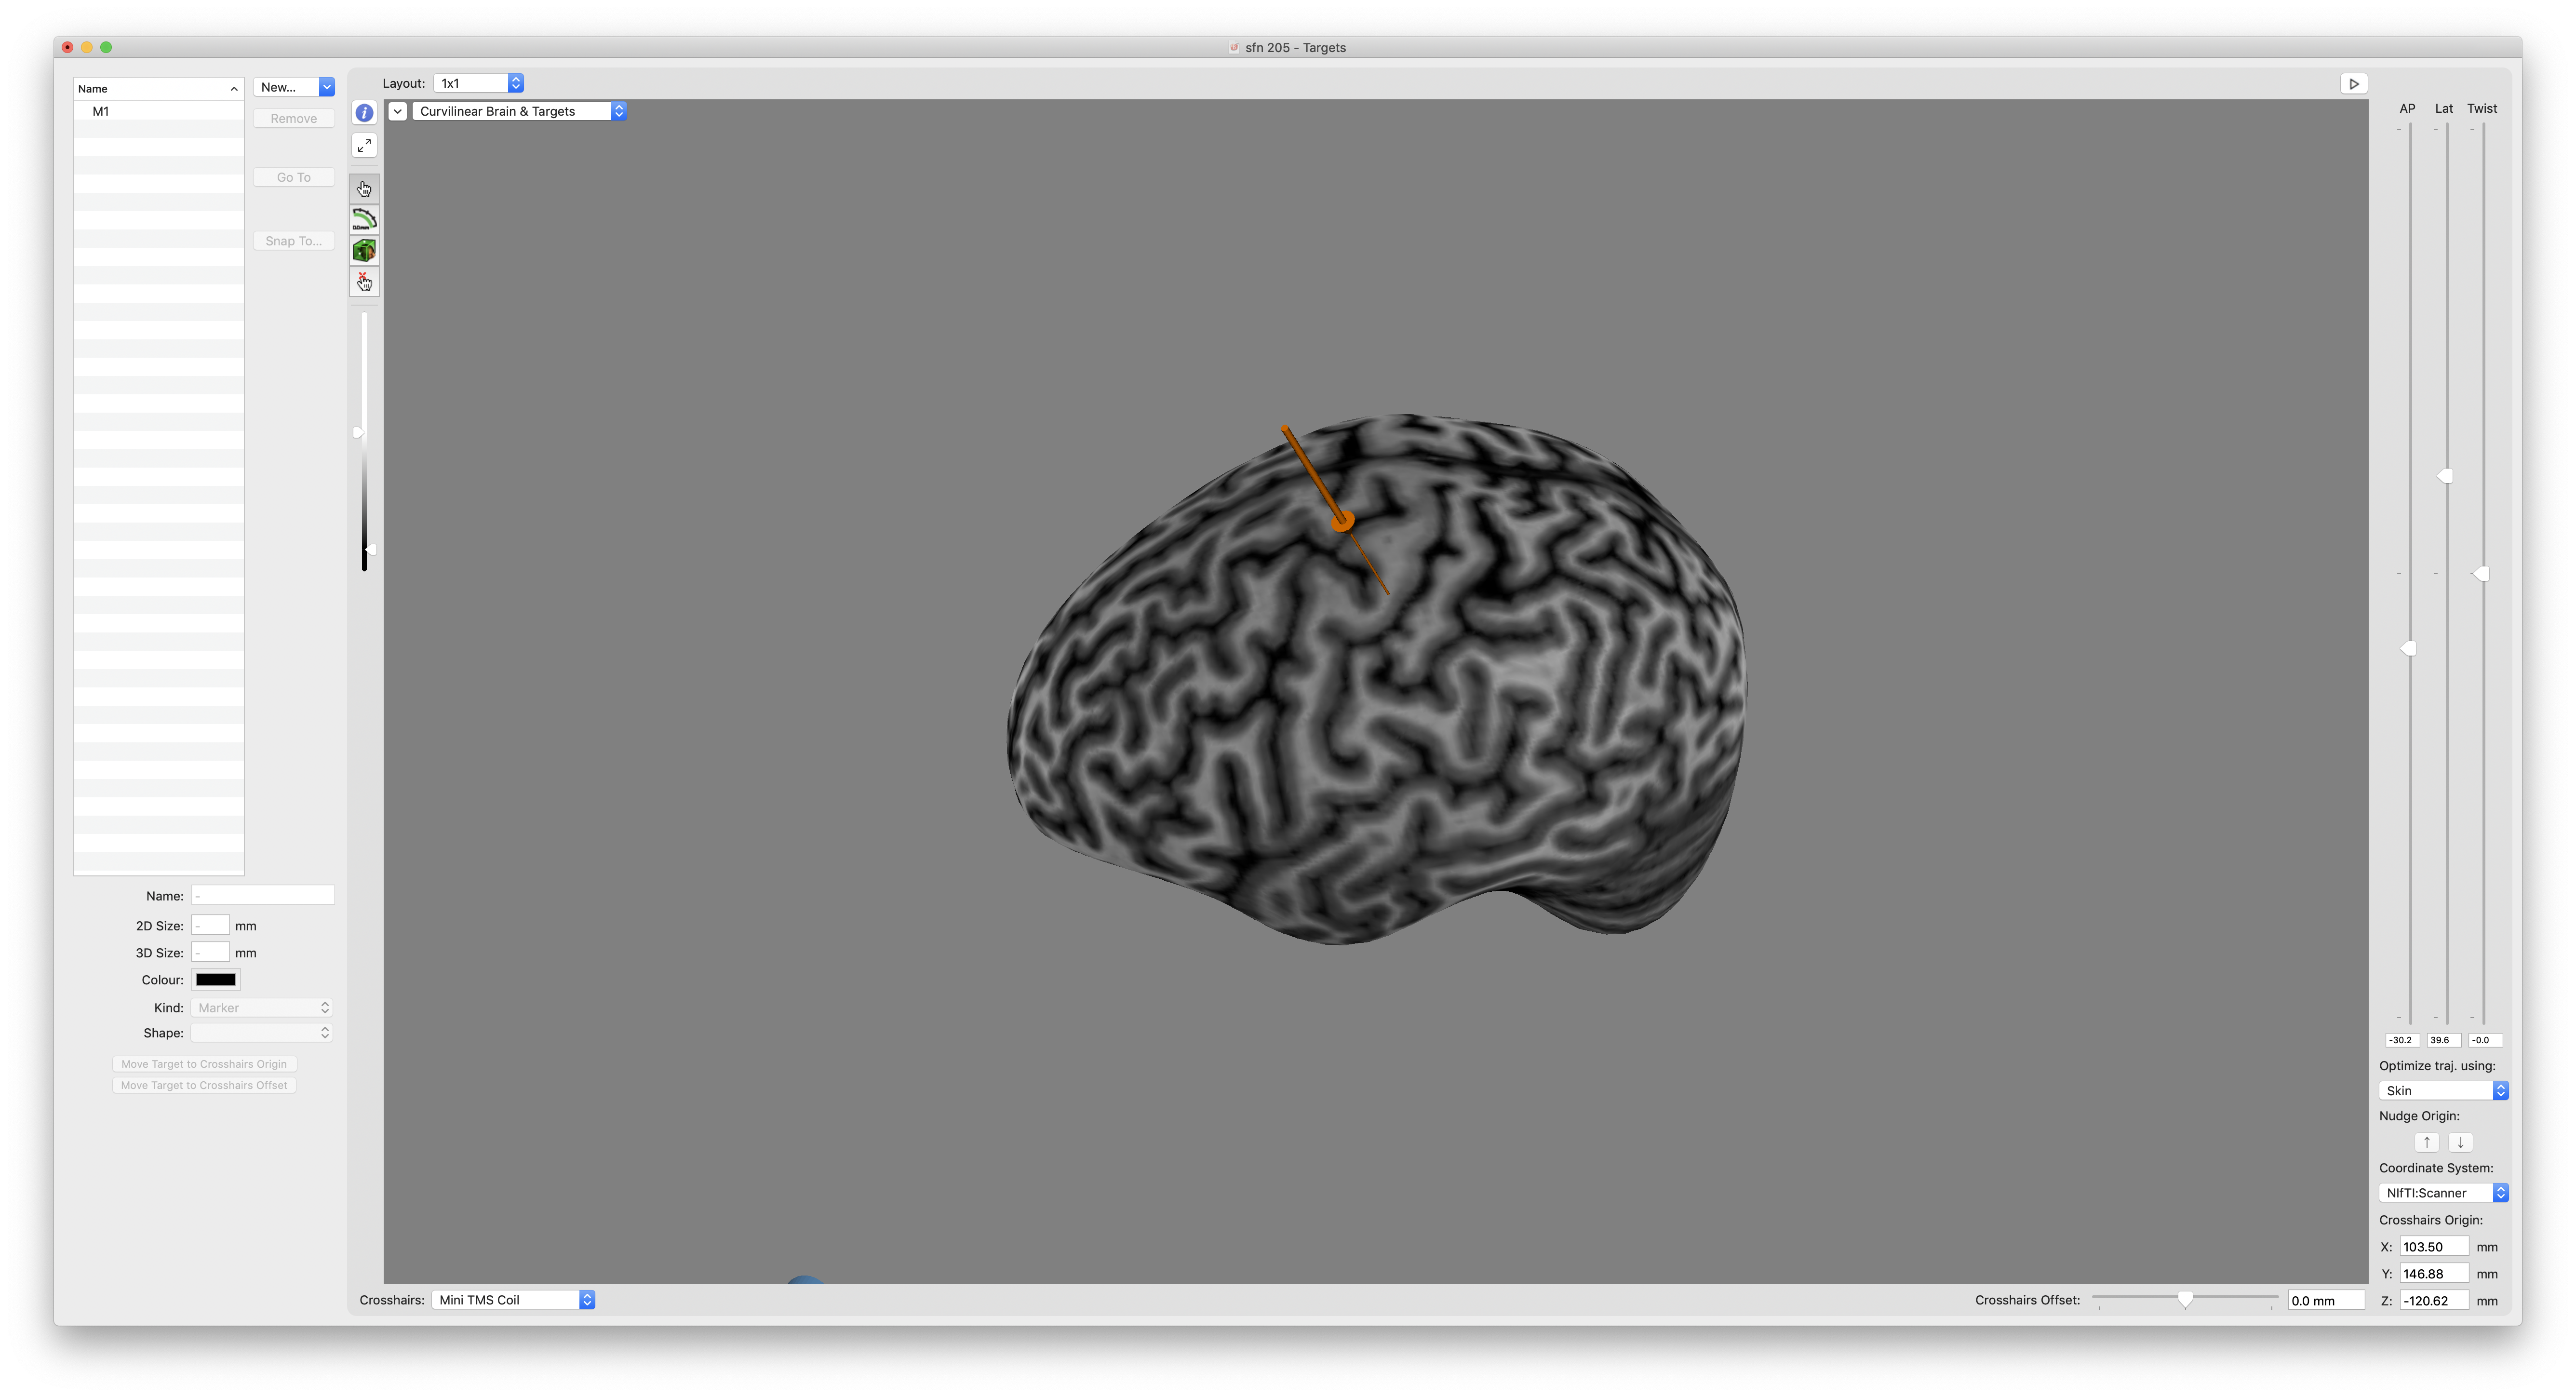The image size is (2576, 1397).
Task: Select the curved ruler measurement tool
Action: [x=364, y=220]
